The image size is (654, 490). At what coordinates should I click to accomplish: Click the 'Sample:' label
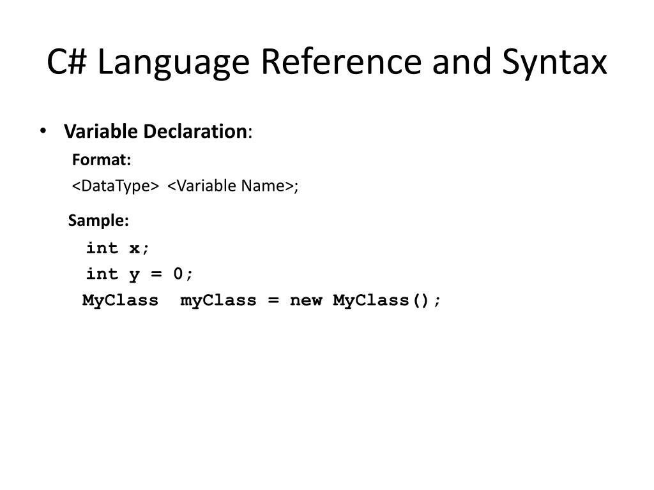click(x=98, y=220)
